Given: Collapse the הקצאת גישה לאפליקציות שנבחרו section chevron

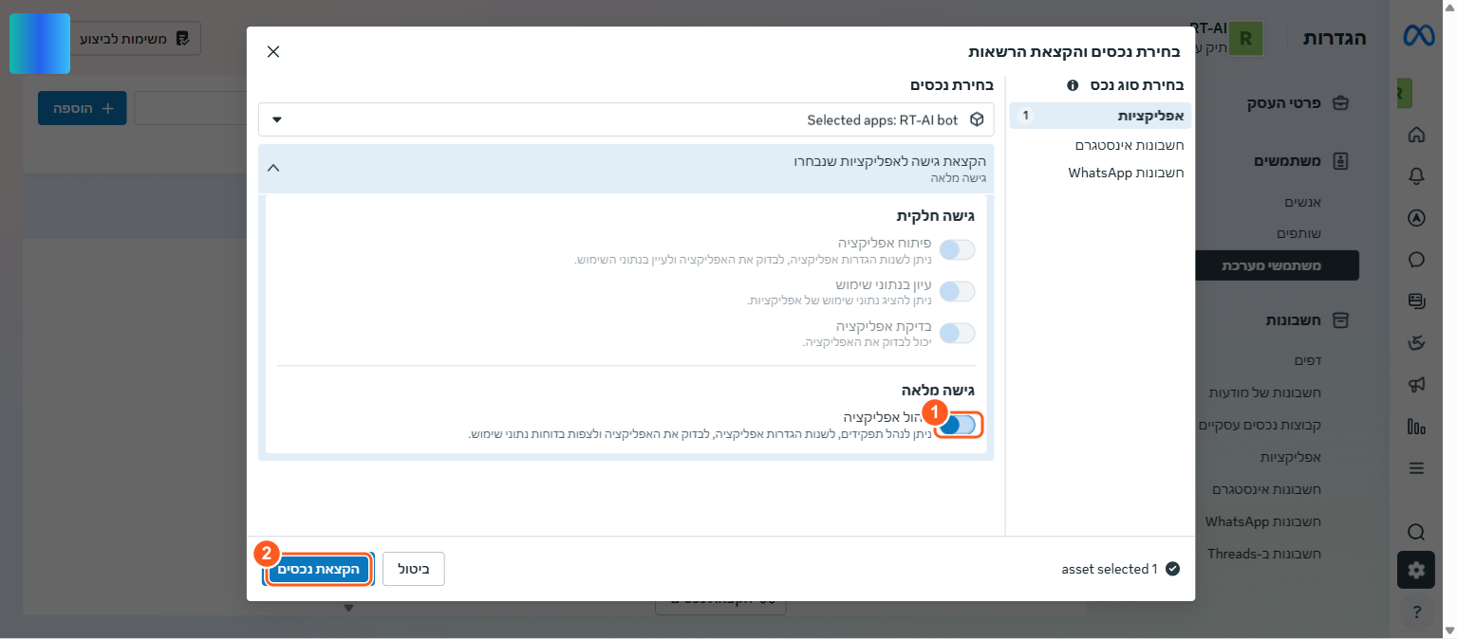Looking at the screenshot, I should [273, 168].
